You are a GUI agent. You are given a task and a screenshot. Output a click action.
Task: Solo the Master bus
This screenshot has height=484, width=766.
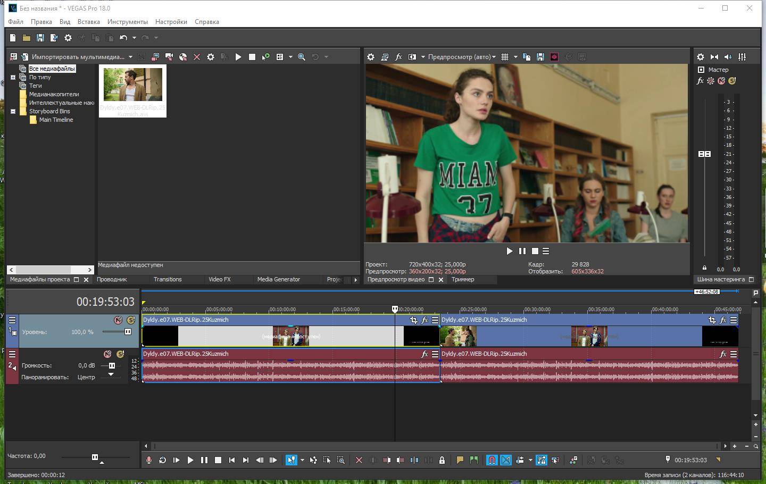[732, 81]
